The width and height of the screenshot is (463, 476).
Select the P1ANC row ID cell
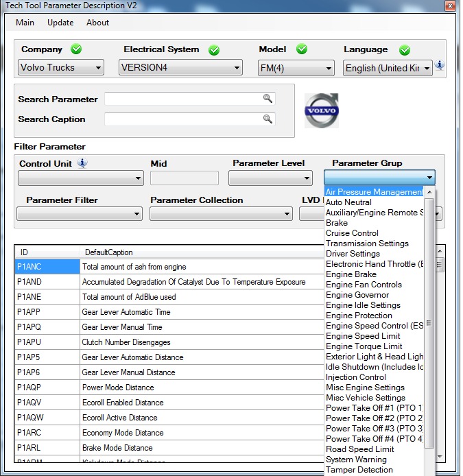pyautogui.click(x=47, y=267)
